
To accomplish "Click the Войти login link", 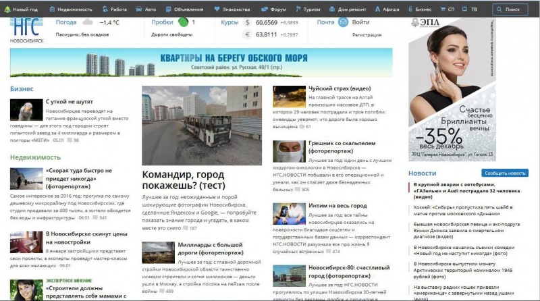I will point(360,22).
